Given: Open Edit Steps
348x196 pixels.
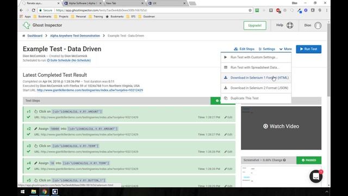Looking at the screenshot, I should pos(244,49).
